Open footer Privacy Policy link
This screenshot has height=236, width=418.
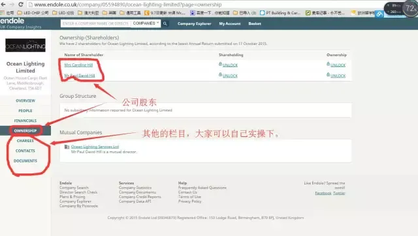click(x=190, y=201)
